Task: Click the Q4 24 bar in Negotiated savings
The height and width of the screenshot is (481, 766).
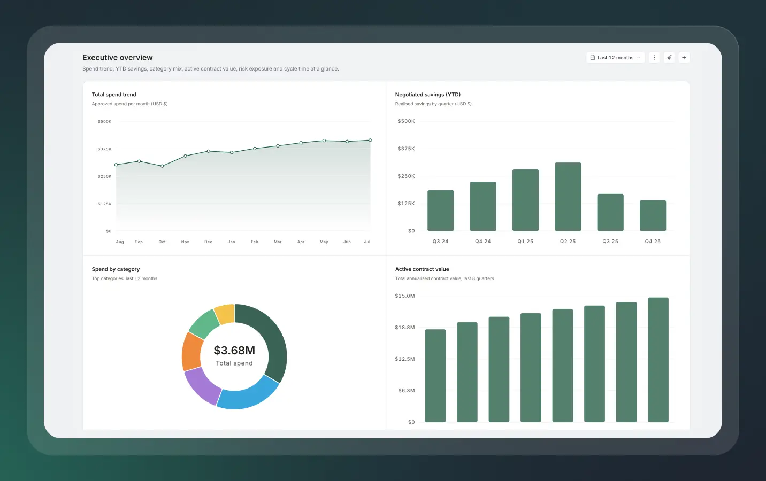Action: pos(483,206)
